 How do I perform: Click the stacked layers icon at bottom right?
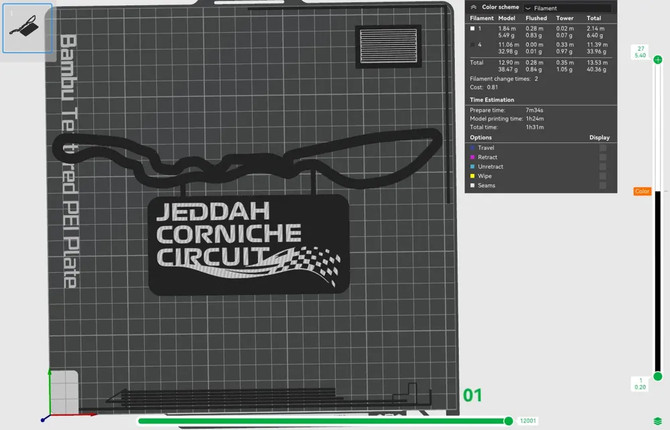658,420
